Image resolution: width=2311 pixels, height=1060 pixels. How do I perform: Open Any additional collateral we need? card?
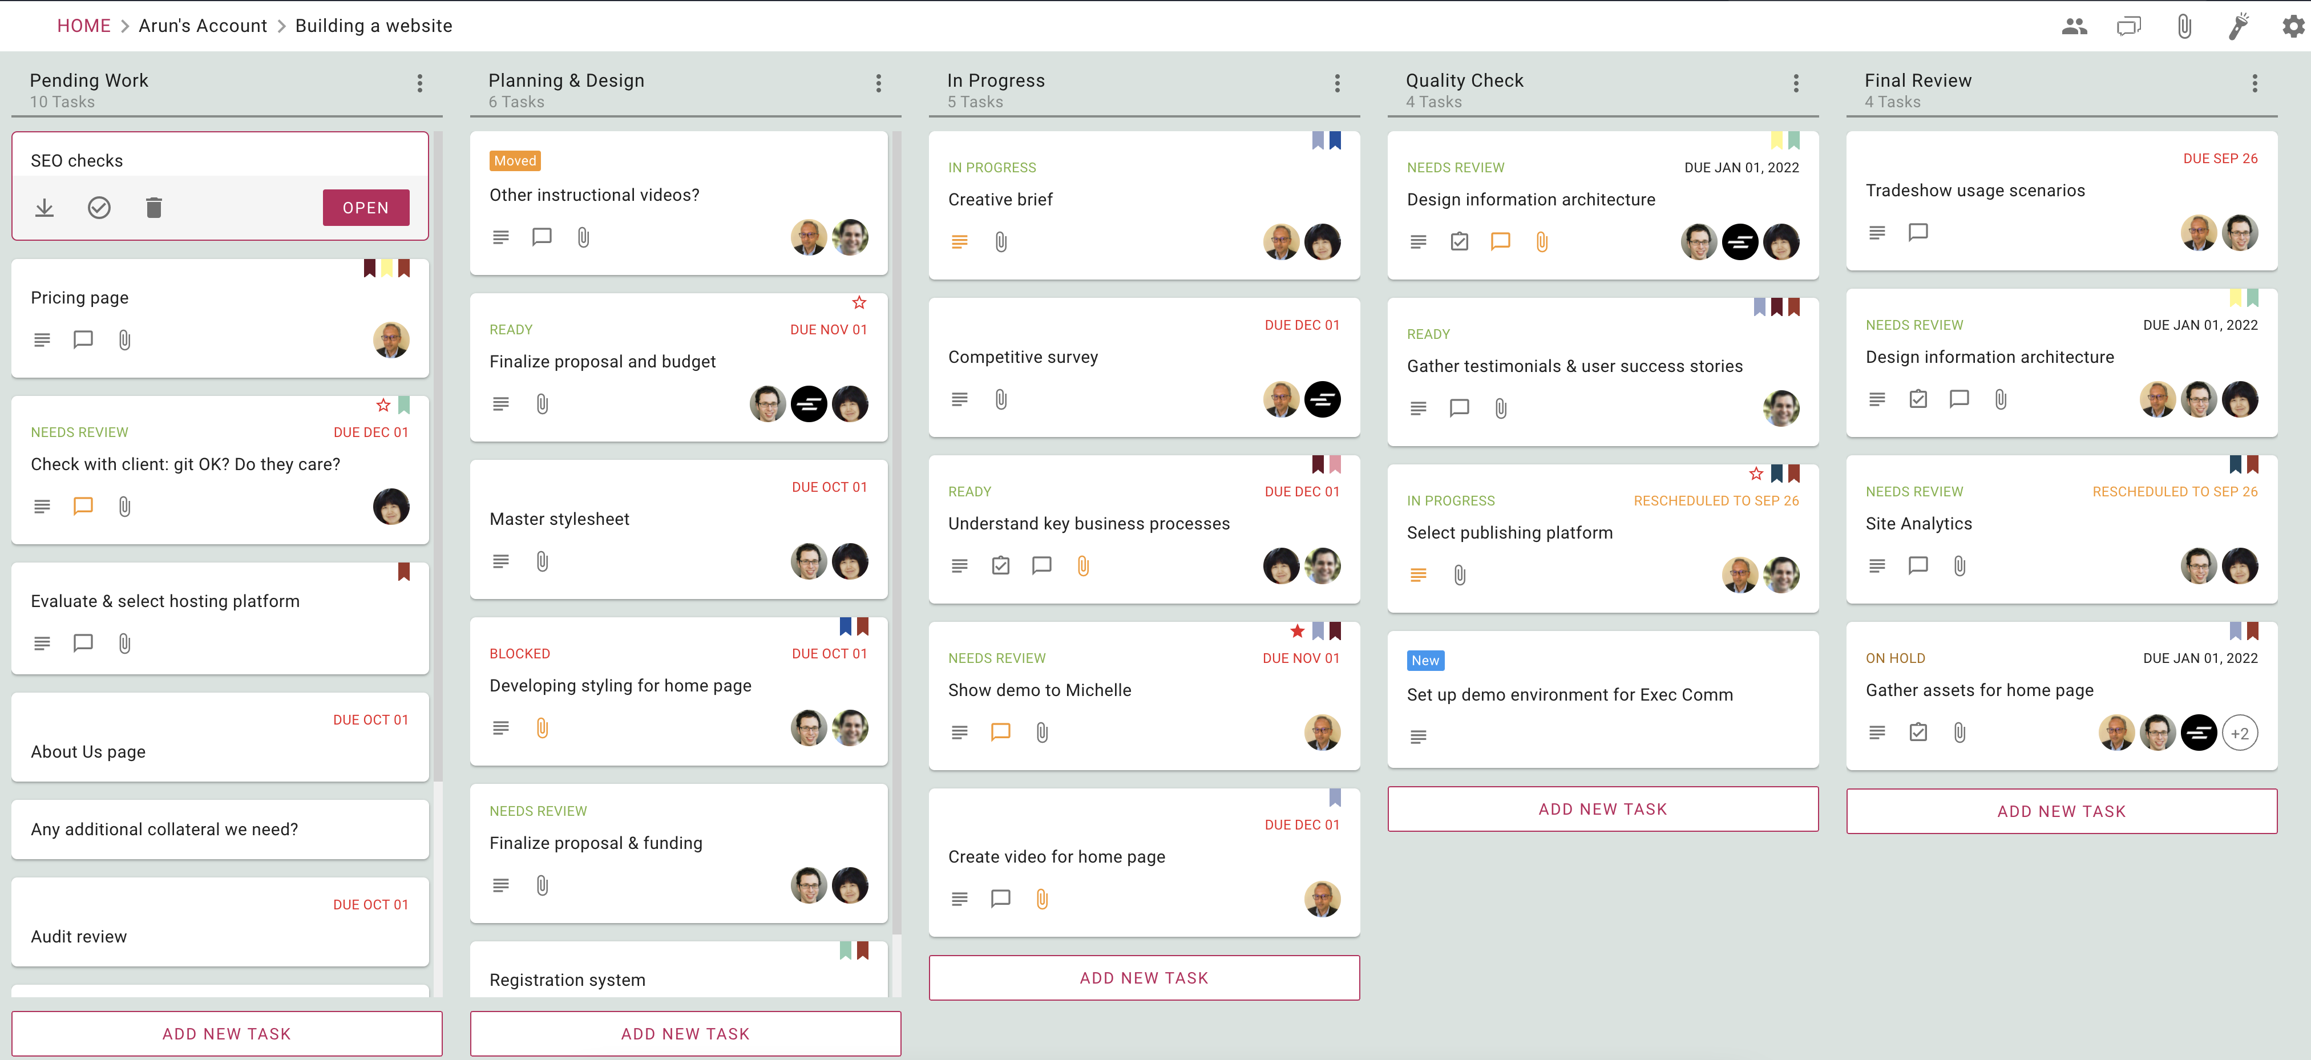[220, 830]
